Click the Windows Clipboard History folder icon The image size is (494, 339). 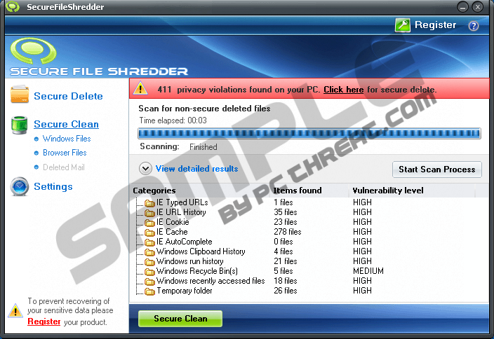(149, 252)
